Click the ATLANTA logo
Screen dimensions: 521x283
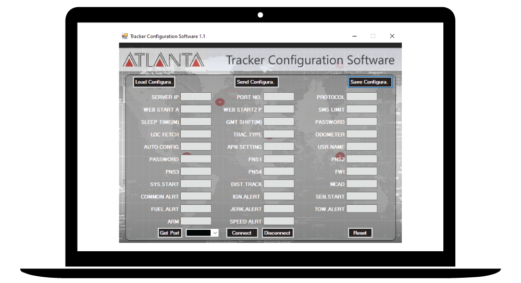[163, 60]
